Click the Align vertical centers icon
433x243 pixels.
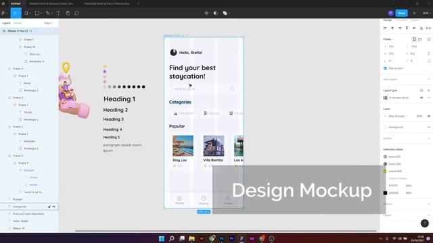414,28
